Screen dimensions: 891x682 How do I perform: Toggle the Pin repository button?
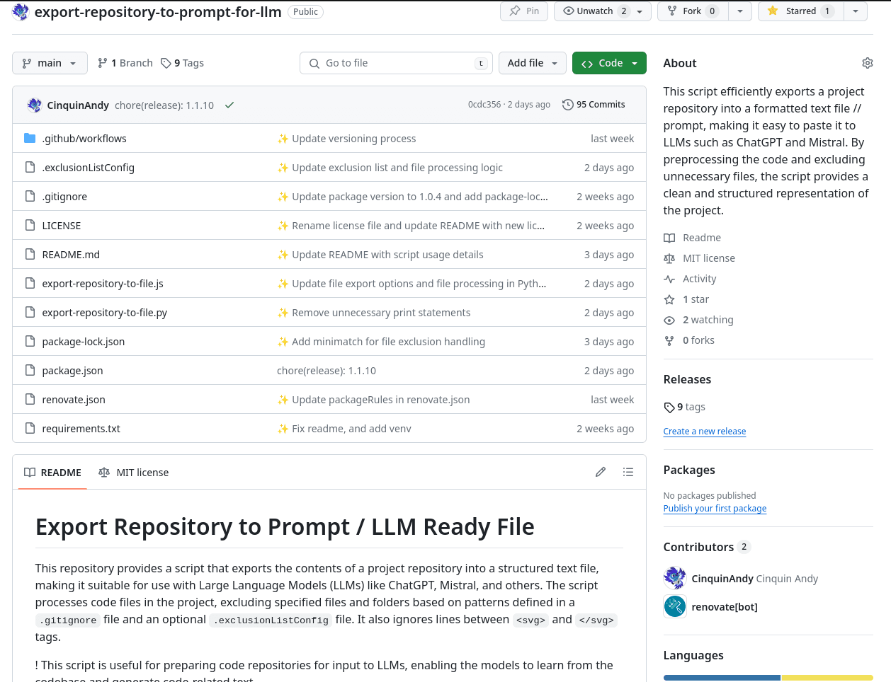coord(524,11)
